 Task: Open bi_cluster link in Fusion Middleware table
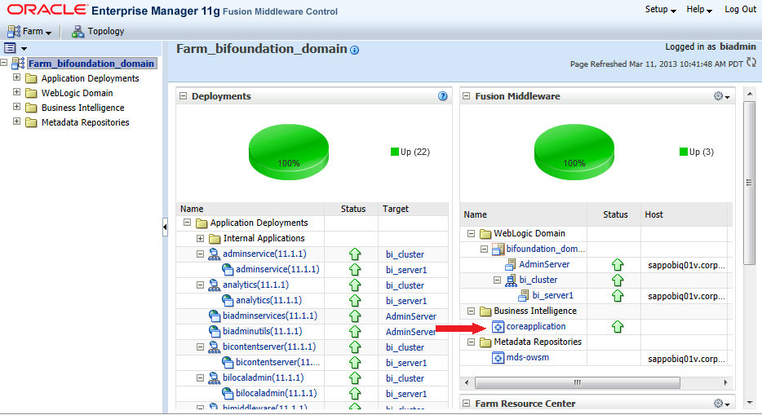click(538, 280)
